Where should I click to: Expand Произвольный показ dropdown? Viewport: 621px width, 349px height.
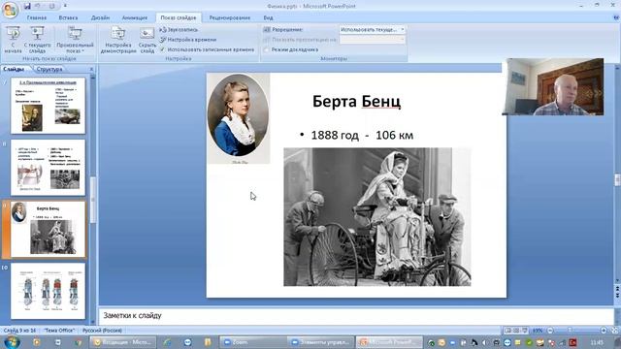(x=75, y=40)
